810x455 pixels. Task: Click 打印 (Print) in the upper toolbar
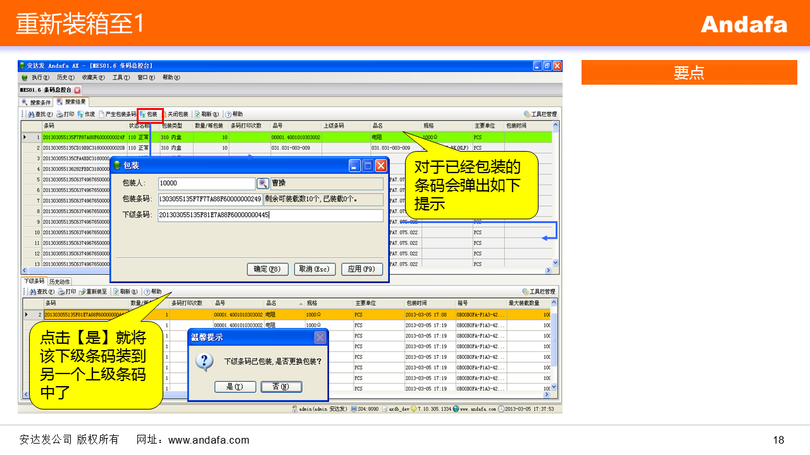pos(65,114)
